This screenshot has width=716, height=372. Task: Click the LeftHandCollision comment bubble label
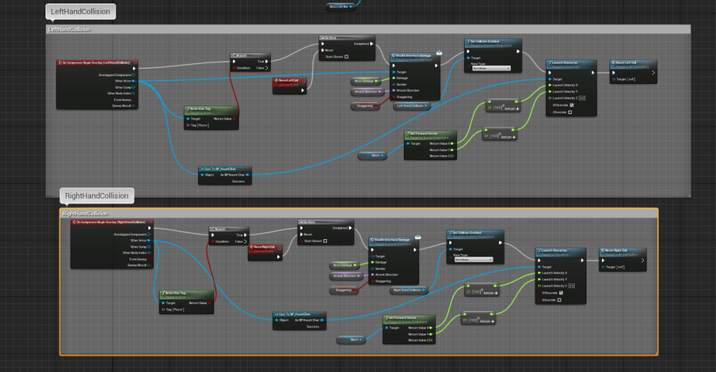[x=79, y=12]
